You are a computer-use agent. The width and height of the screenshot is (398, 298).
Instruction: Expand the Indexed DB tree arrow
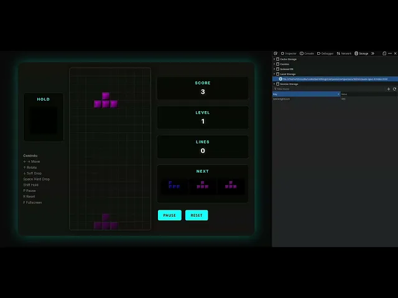click(274, 69)
